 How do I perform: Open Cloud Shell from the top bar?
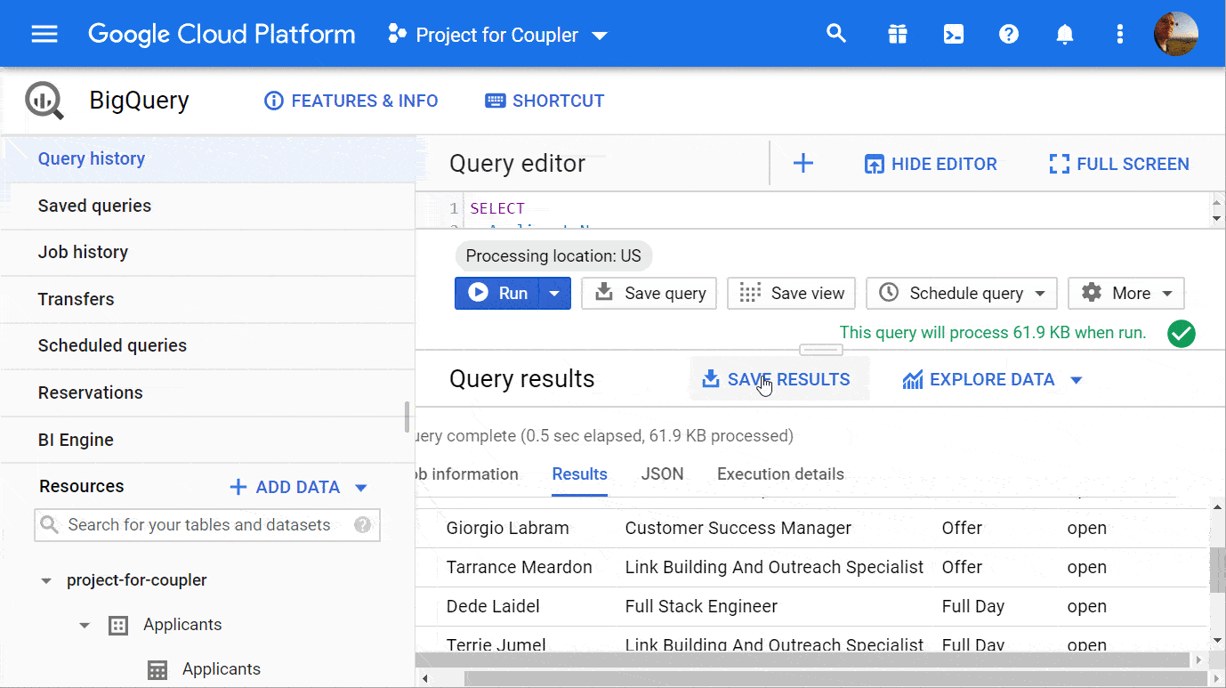pyautogui.click(x=953, y=33)
